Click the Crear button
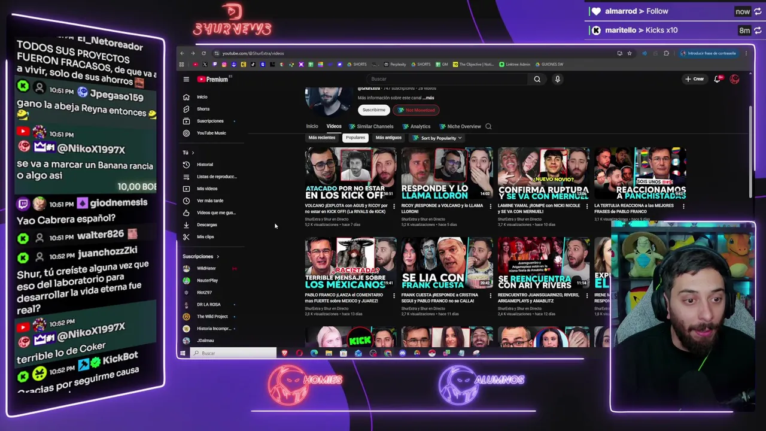The width and height of the screenshot is (766, 431). [695, 79]
